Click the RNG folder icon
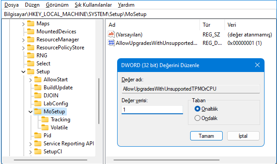The width and height of the screenshot is (277, 164). [31, 56]
